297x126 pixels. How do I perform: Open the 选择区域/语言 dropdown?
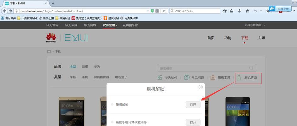[x=255, y=25]
